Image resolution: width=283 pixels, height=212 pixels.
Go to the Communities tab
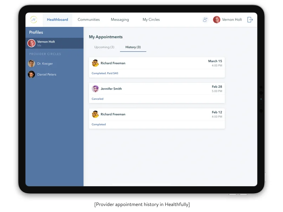[x=88, y=20]
